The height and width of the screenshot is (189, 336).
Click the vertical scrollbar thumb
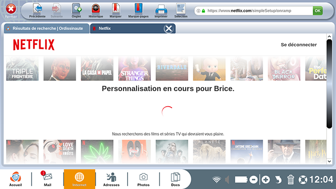329,84
